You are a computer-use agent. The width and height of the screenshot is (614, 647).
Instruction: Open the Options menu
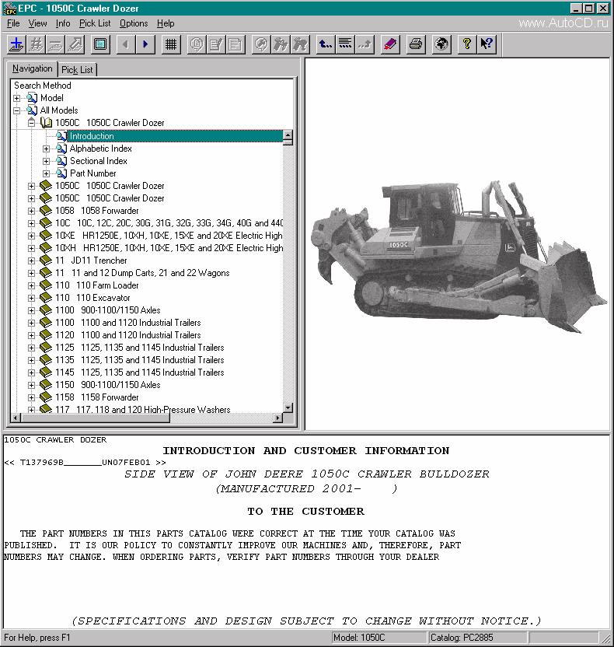(134, 23)
